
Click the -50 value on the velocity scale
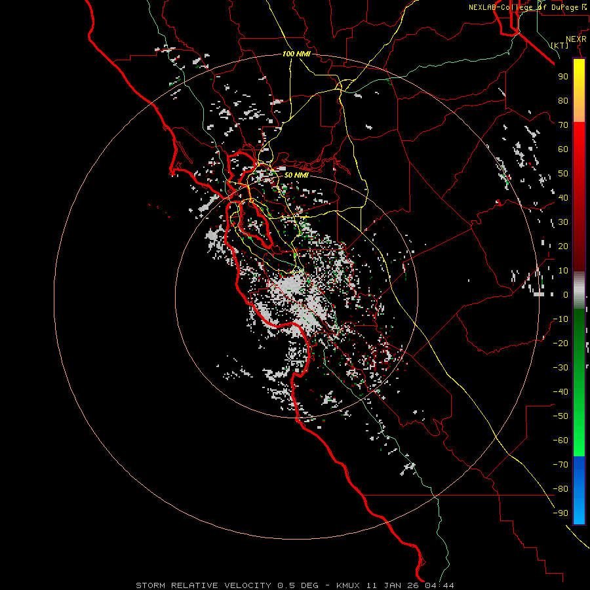(560, 416)
